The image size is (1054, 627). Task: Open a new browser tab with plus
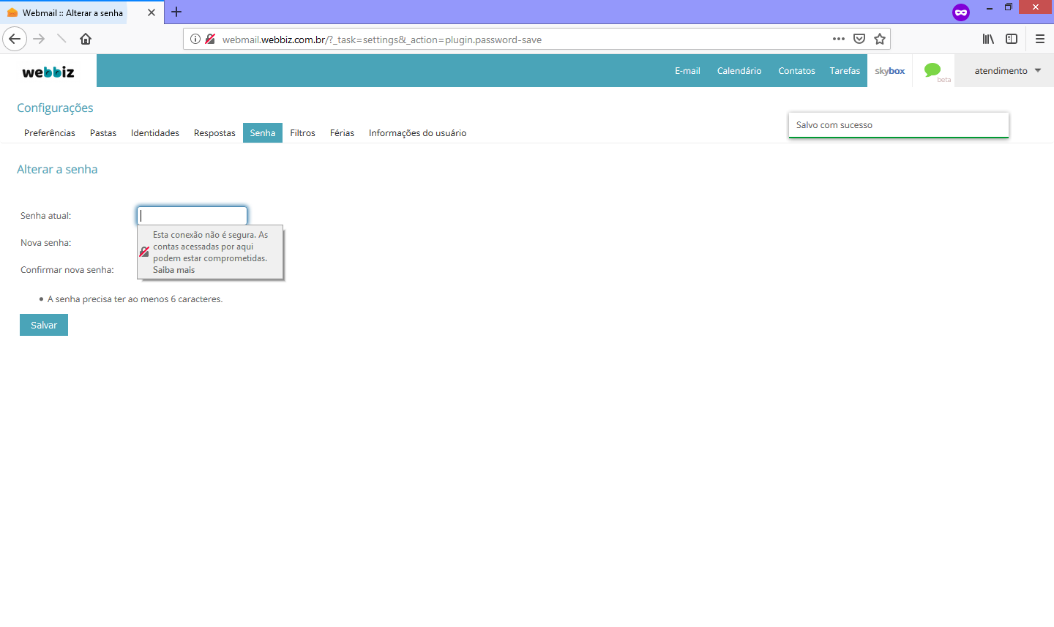tap(176, 12)
